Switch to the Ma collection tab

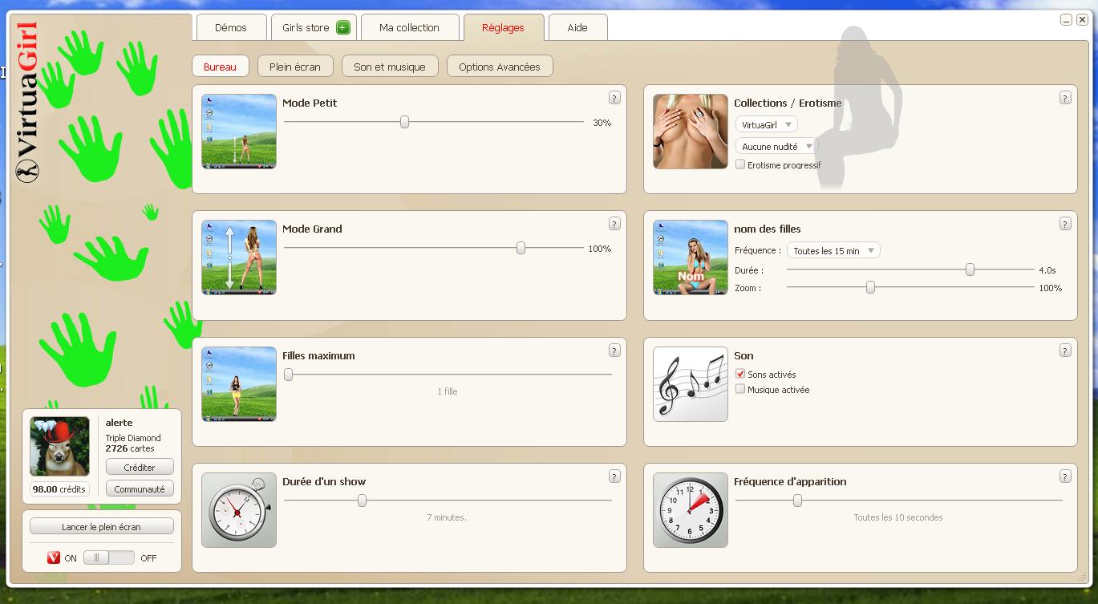point(409,28)
